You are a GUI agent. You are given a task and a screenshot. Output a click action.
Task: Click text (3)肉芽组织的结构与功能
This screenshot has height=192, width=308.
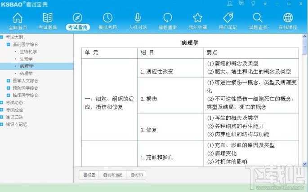pos(238,134)
